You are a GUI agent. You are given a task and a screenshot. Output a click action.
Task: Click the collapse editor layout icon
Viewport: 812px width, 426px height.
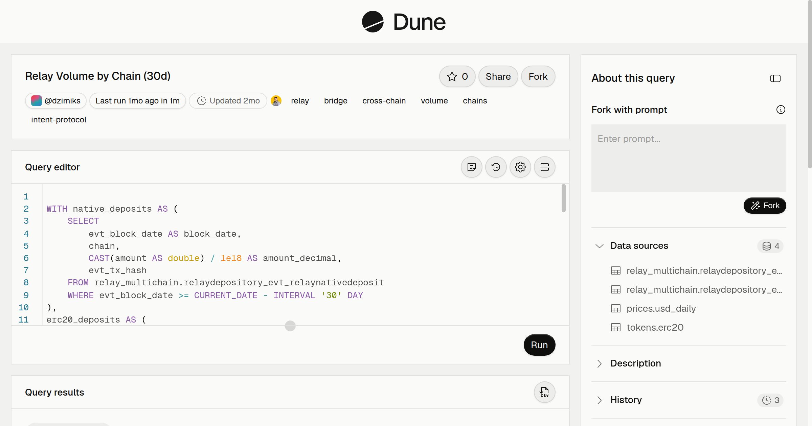(544, 167)
